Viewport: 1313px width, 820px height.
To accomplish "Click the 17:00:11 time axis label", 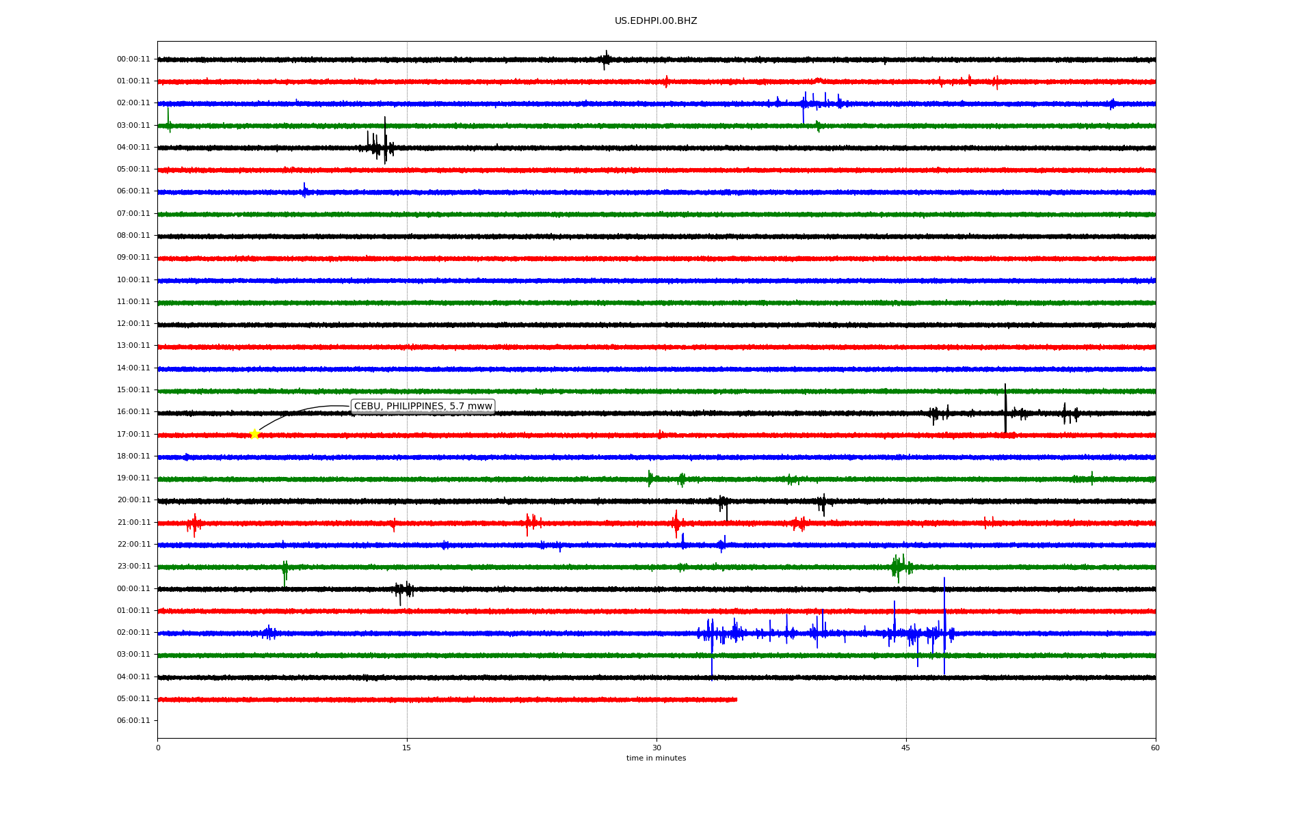I will click(x=133, y=435).
